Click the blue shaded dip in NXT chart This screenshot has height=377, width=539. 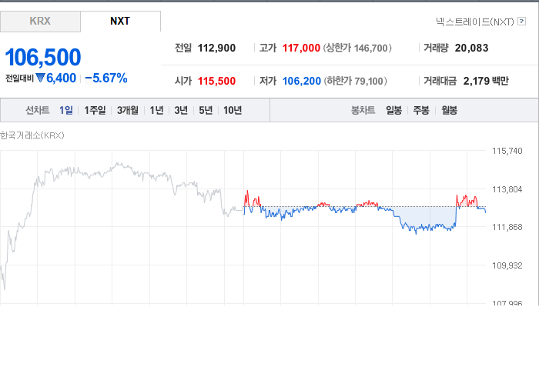coord(427,217)
